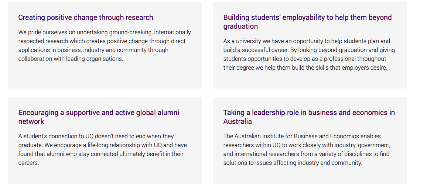Click blank space below the alumni network paragraph
This screenshot has height=194, width=427.
(x=105, y=176)
